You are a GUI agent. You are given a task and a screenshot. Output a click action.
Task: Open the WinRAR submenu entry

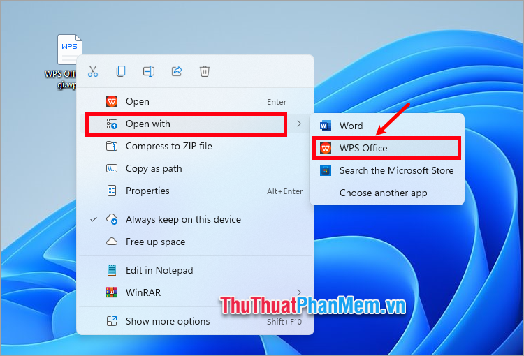(x=196, y=292)
